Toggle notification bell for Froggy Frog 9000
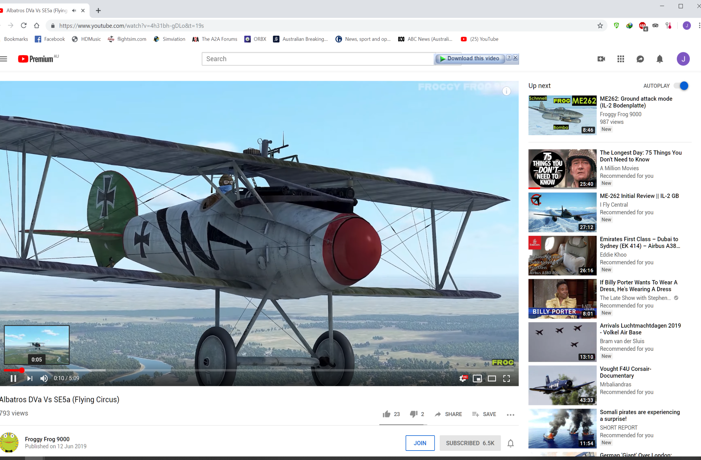This screenshot has height=460, width=701. (510, 443)
